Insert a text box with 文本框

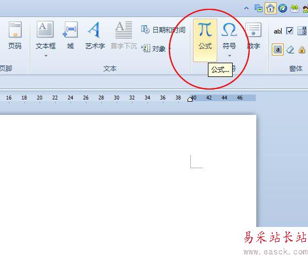coord(45,35)
